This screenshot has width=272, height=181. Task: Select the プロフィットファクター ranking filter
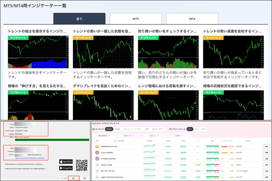click(133, 129)
